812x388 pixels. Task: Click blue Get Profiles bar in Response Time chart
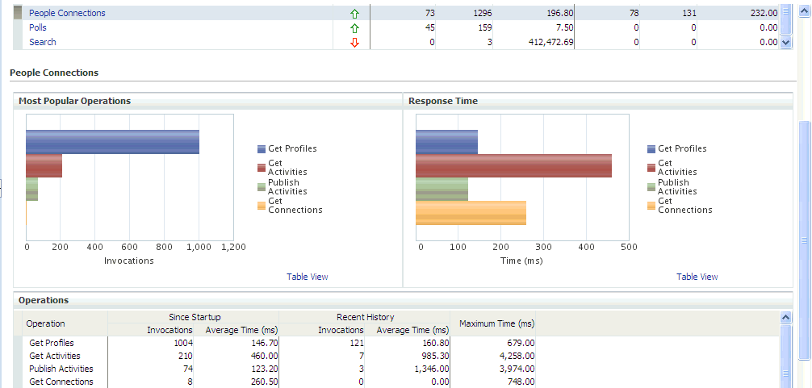[x=446, y=142]
